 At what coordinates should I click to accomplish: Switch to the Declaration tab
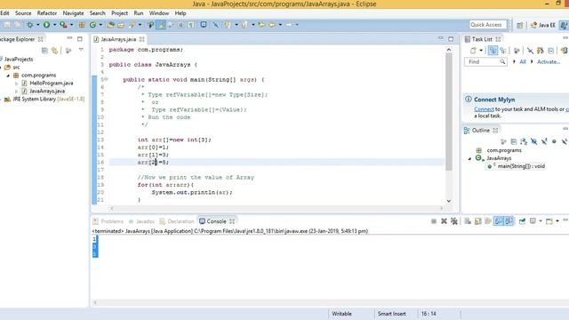click(x=177, y=221)
